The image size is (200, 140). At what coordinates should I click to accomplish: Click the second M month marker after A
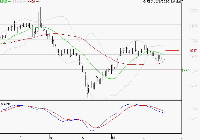coord(113,138)
